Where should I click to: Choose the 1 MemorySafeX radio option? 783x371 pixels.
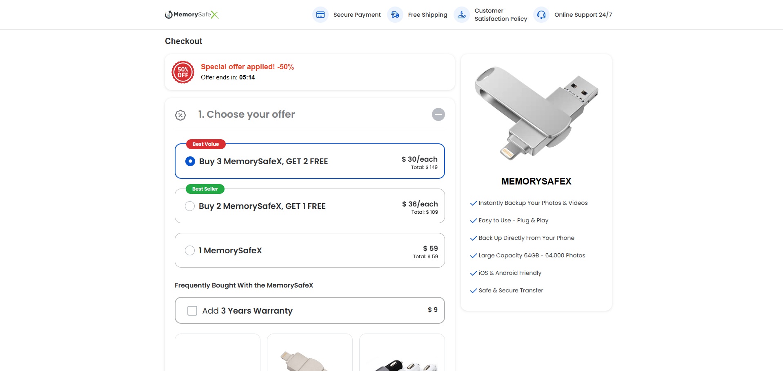(190, 250)
